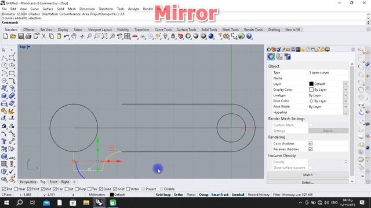The height and width of the screenshot is (208, 371).
Task: Uncheck Casts shadows checkbox
Action: [311, 143]
